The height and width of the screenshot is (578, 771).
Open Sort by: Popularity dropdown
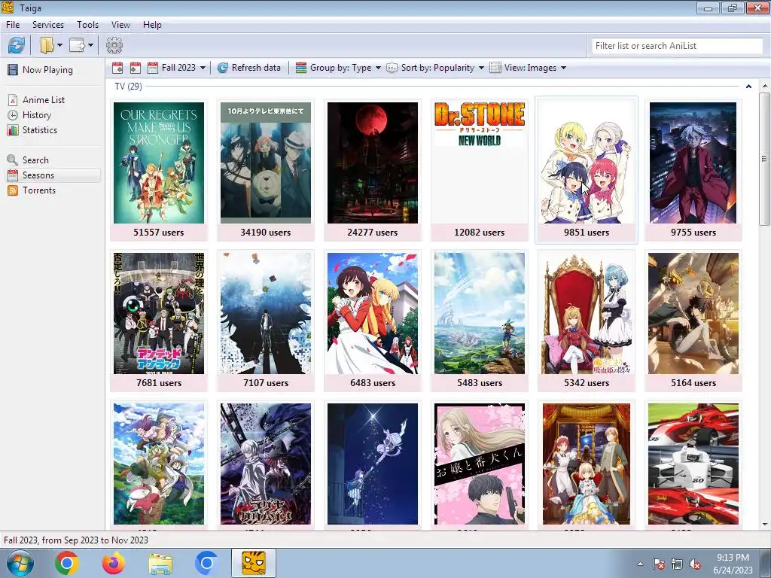(x=435, y=68)
